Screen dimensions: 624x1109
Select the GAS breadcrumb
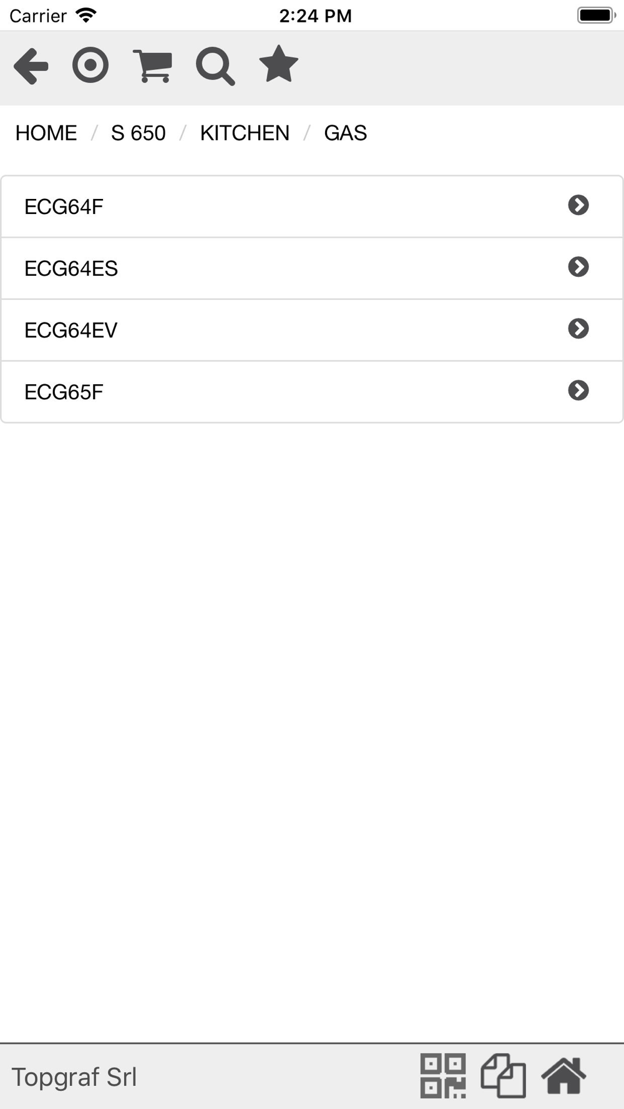[346, 133]
